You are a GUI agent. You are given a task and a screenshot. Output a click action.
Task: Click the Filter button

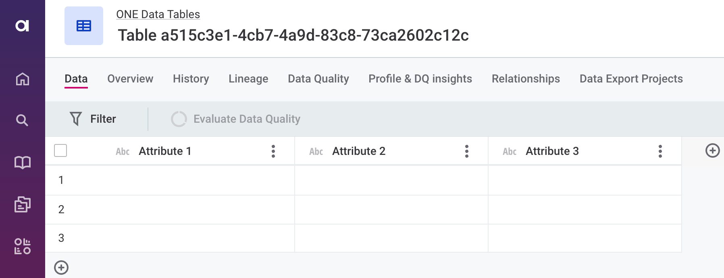93,119
